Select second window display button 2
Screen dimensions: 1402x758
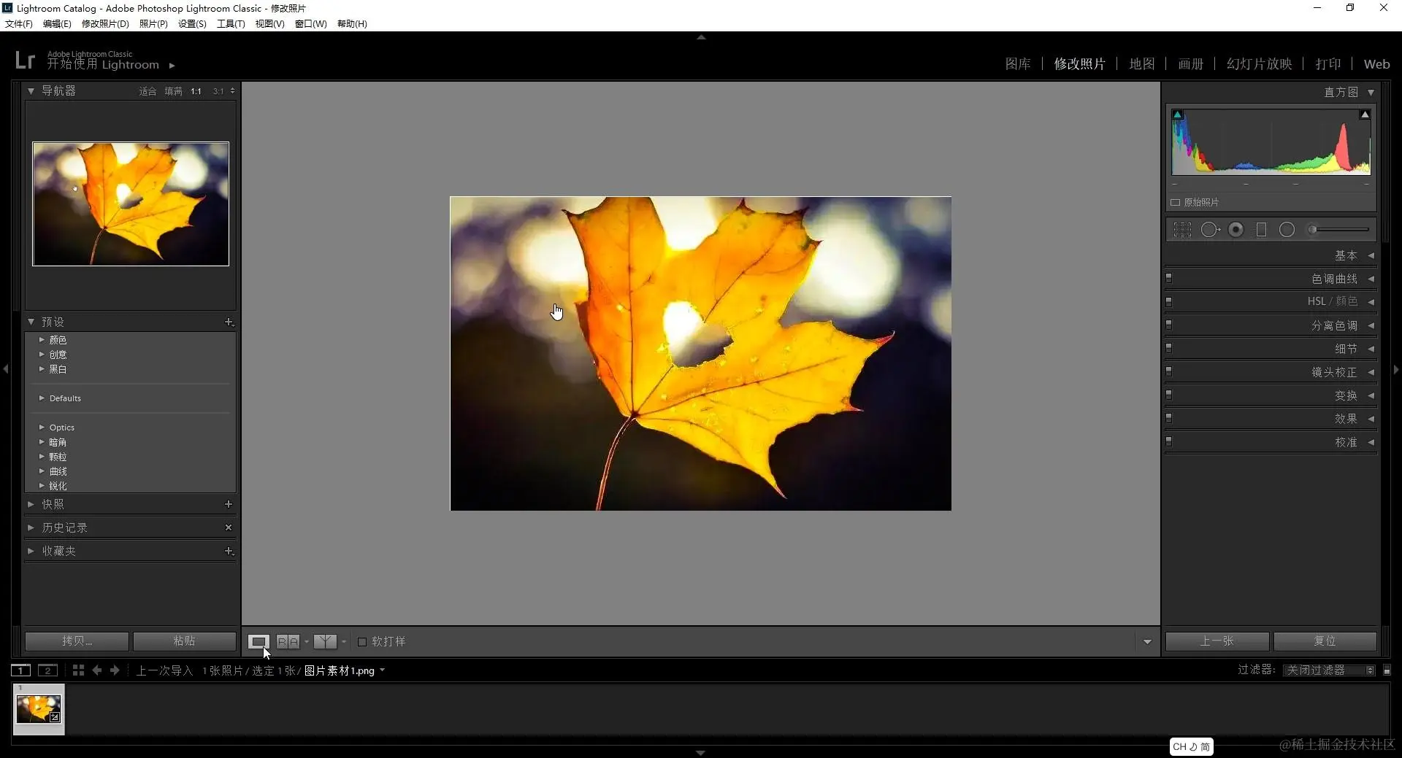click(48, 670)
